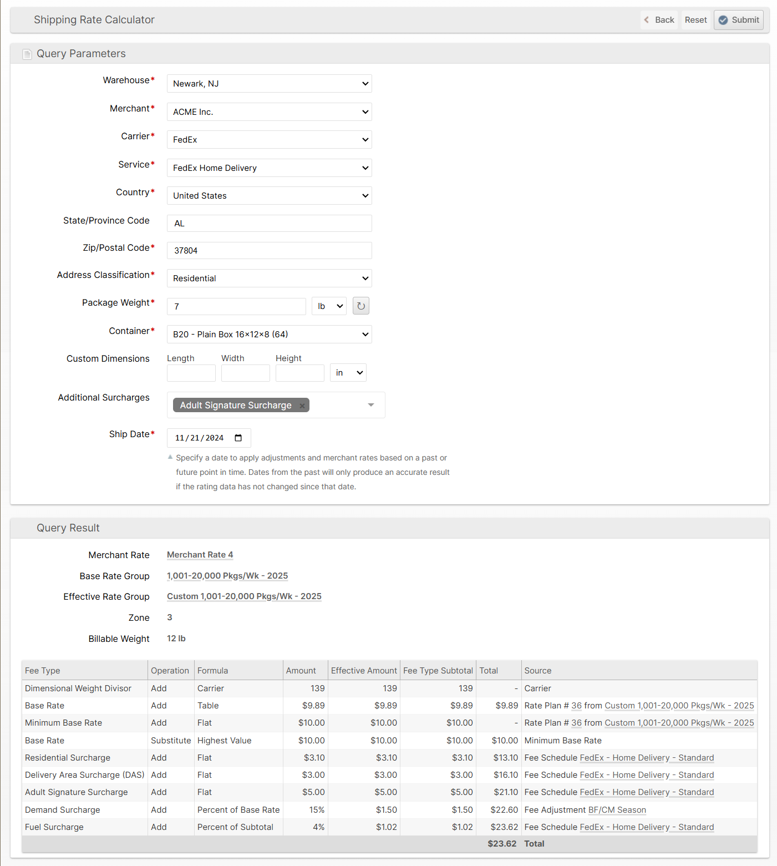
Task: Click the Zip/Postal Code input field
Action: pyautogui.click(x=269, y=251)
